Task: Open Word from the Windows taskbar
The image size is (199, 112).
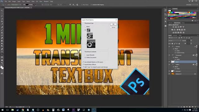Action: (x=63, y=110)
